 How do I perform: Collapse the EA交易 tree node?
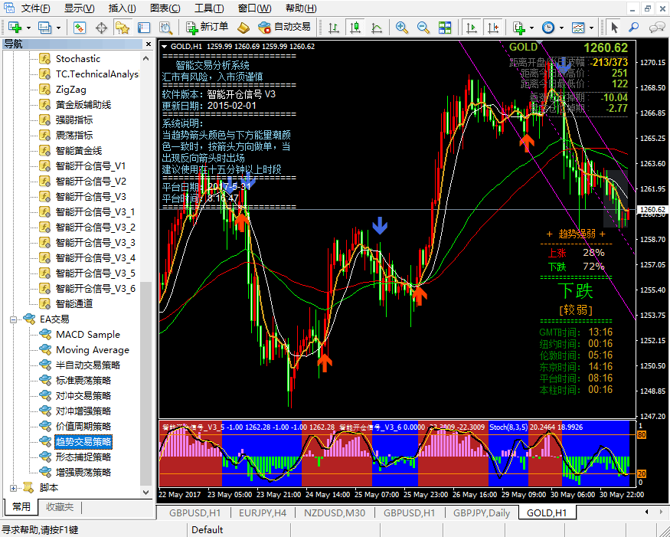point(14,319)
